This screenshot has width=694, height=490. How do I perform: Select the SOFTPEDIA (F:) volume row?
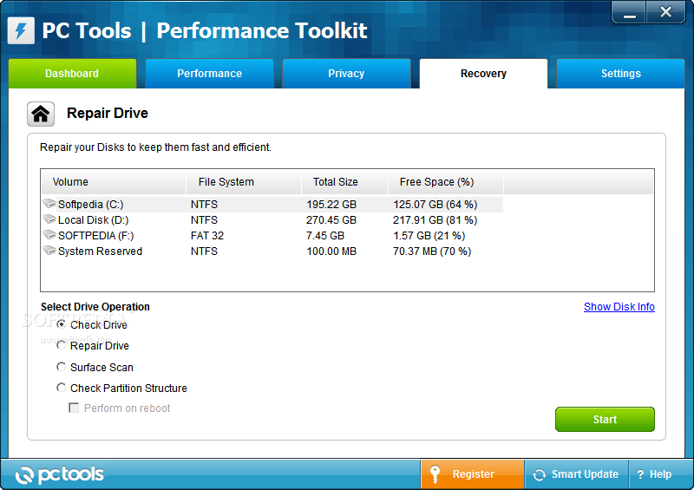272,236
